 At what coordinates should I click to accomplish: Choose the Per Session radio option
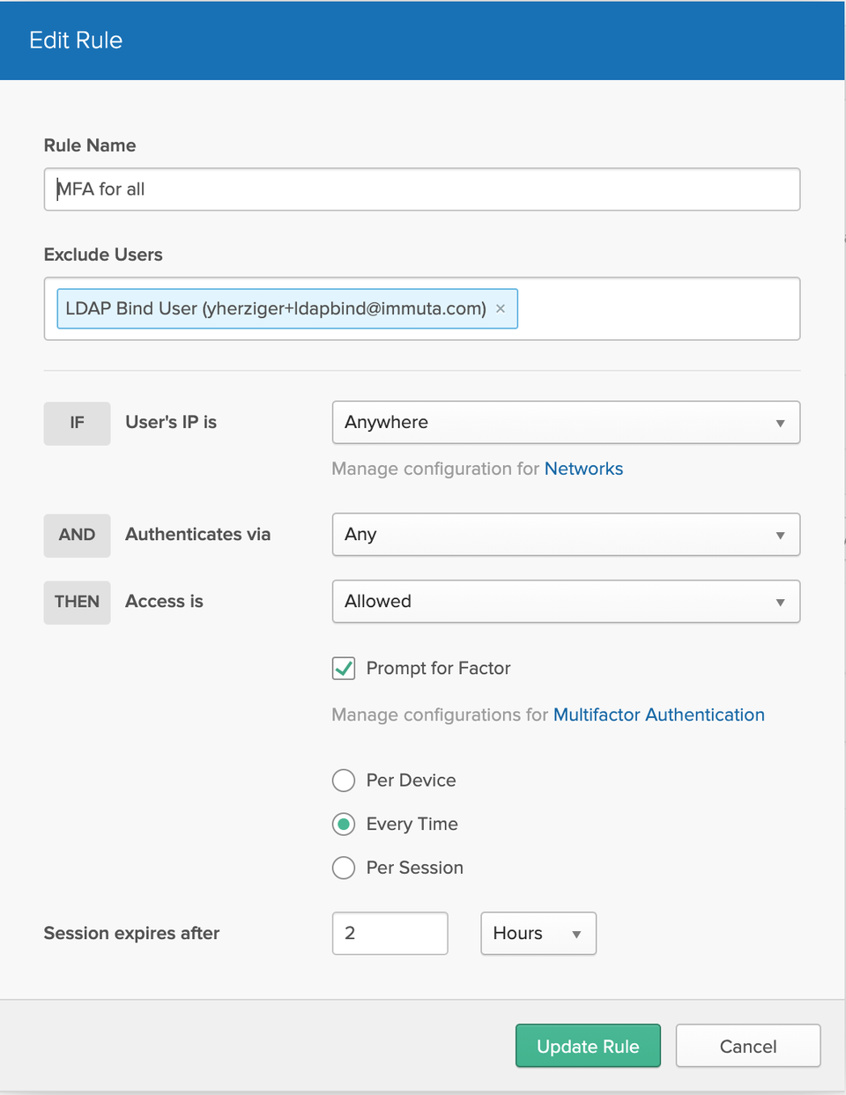pyautogui.click(x=344, y=868)
